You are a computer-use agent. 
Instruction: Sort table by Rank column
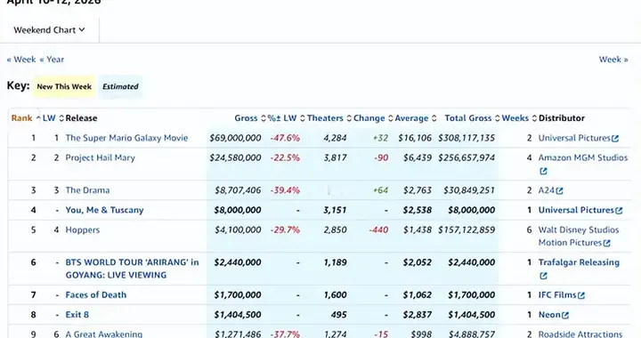[25, 118]
